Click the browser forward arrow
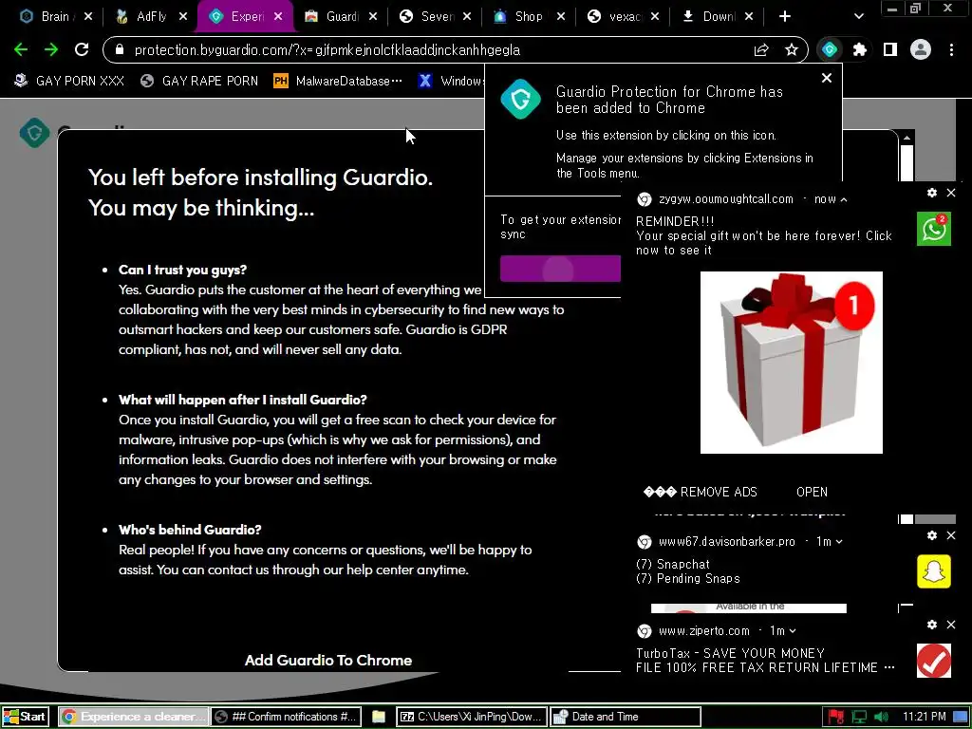972x729 pixels. click(51, 49)
